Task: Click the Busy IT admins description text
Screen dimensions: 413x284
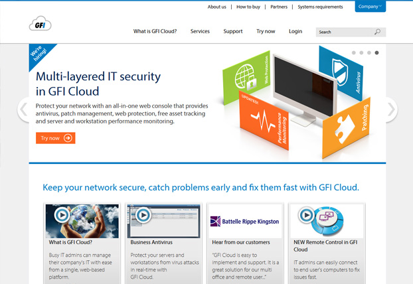Action: click(80, 266)
